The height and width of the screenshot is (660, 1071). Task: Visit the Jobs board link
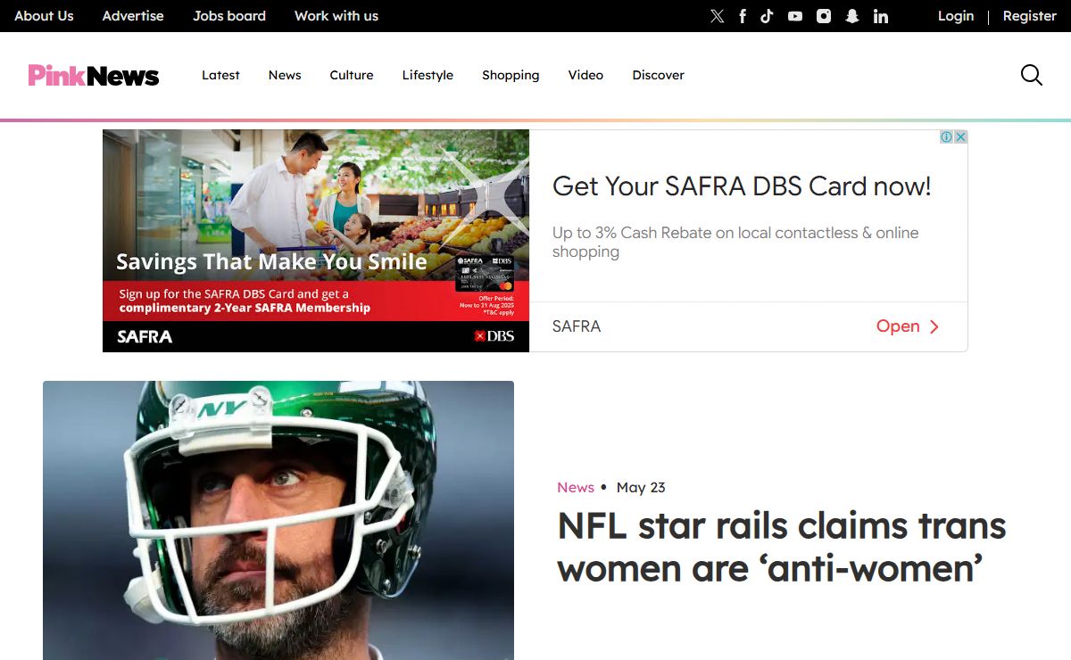coord(229,16)
